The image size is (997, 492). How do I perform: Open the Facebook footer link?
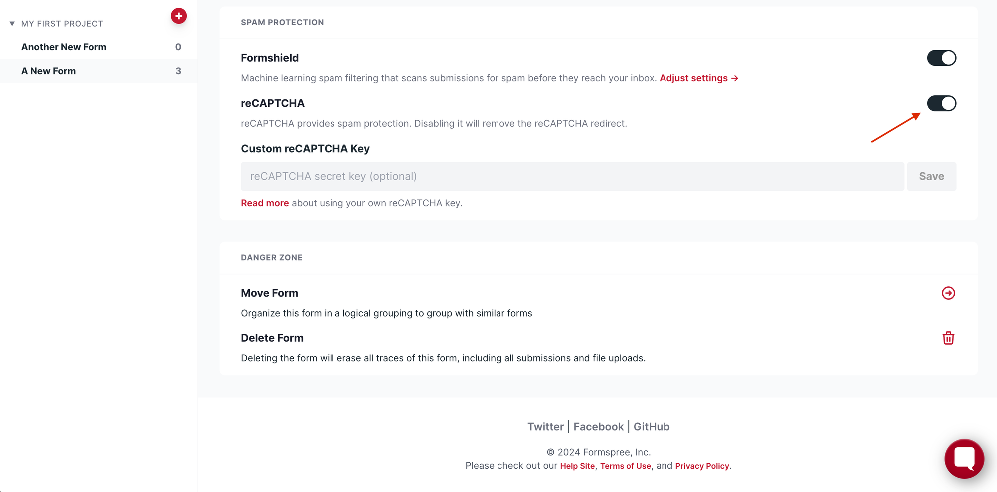click(598, 427)
